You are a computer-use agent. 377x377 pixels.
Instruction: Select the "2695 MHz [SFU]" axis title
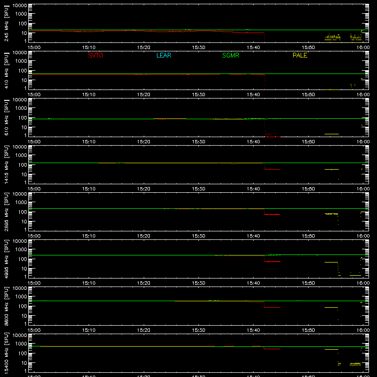[7, 212]
